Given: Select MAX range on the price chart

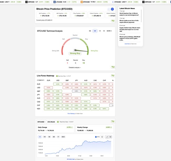Looking at the screenshot, I should pos(63,137).
